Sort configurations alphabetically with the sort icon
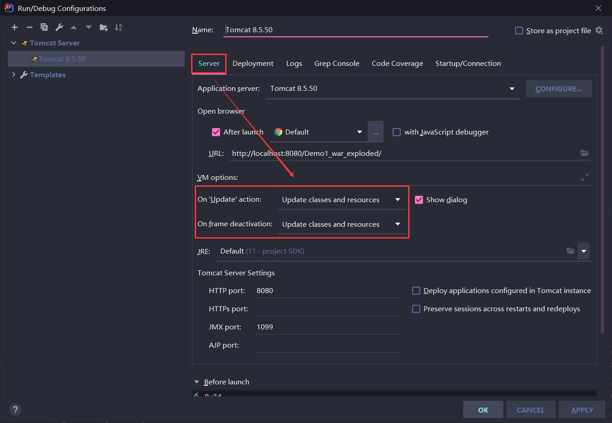Screen dimensions: 612x423 [118, 27]
